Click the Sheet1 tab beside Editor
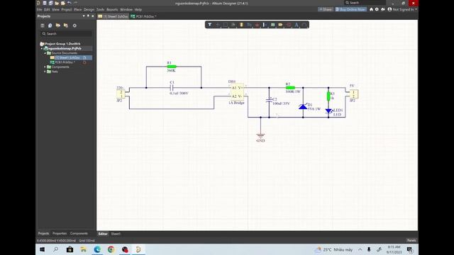 [116, 234]
